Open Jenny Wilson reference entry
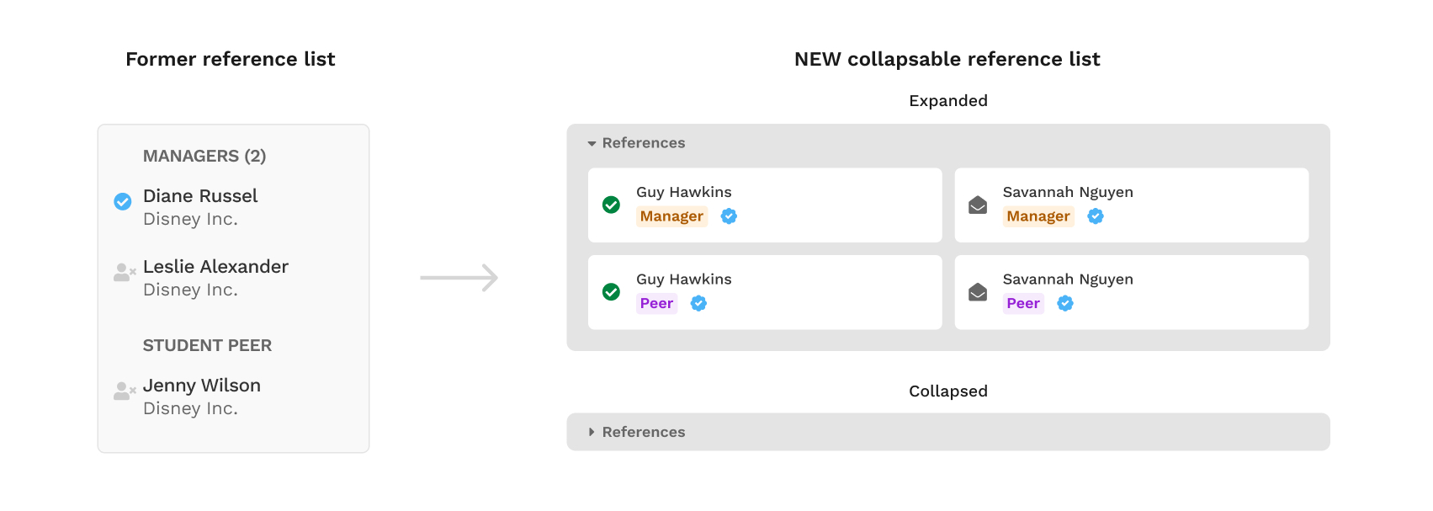Viewport: 1433px width, 511px height. click(202, 386)
